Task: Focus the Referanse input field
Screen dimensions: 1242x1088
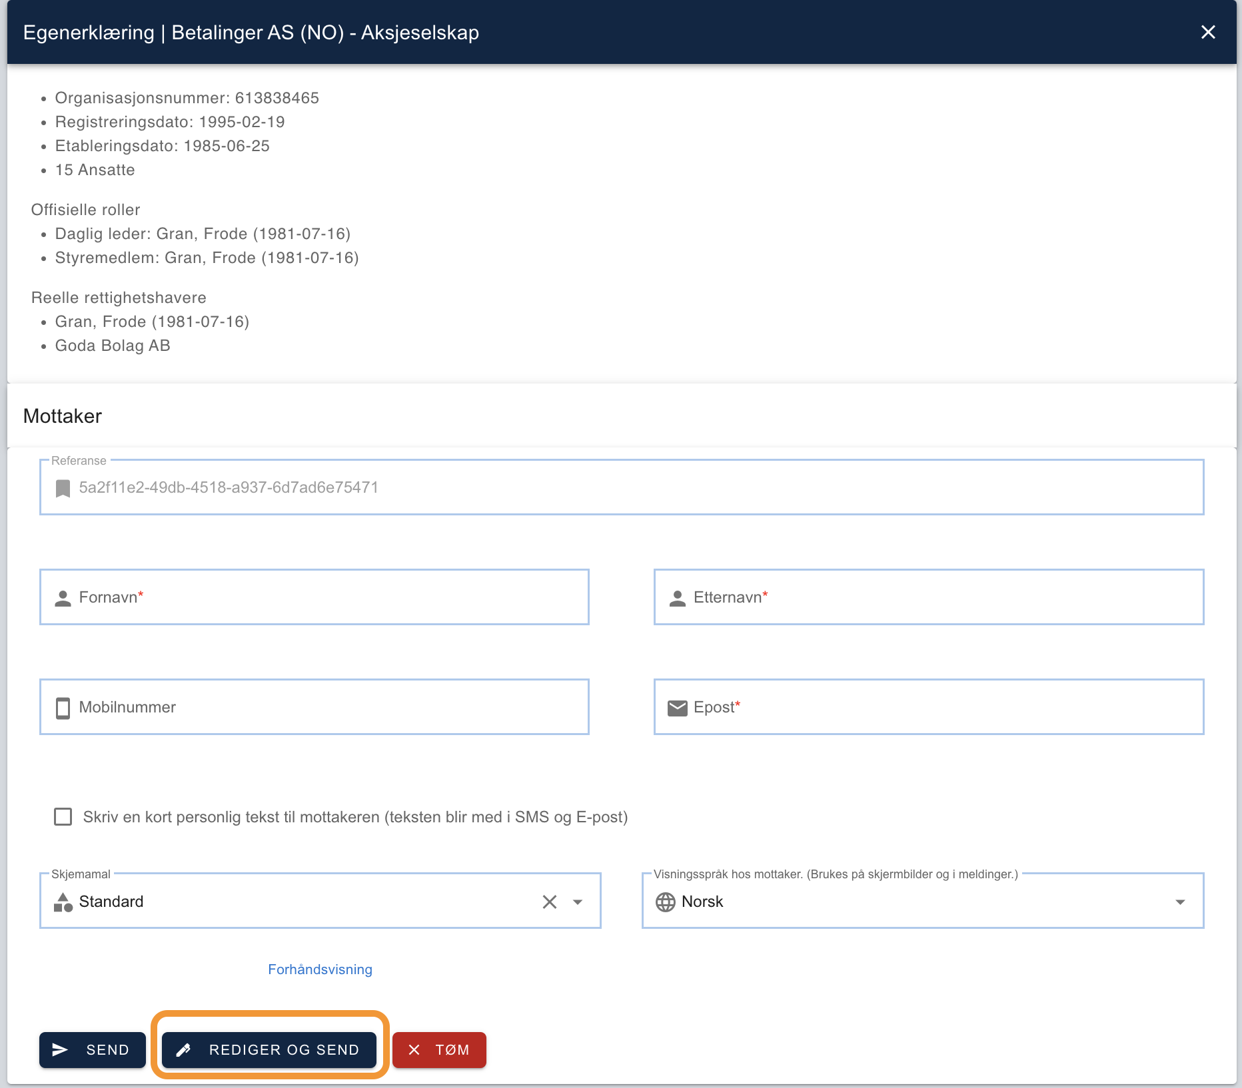Action: coord(622,487)
